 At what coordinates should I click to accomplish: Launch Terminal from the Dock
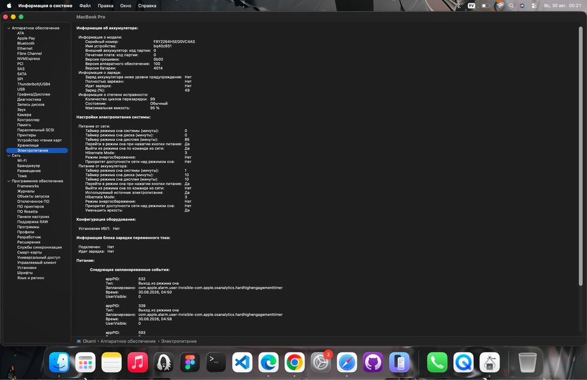pos(216,362)
